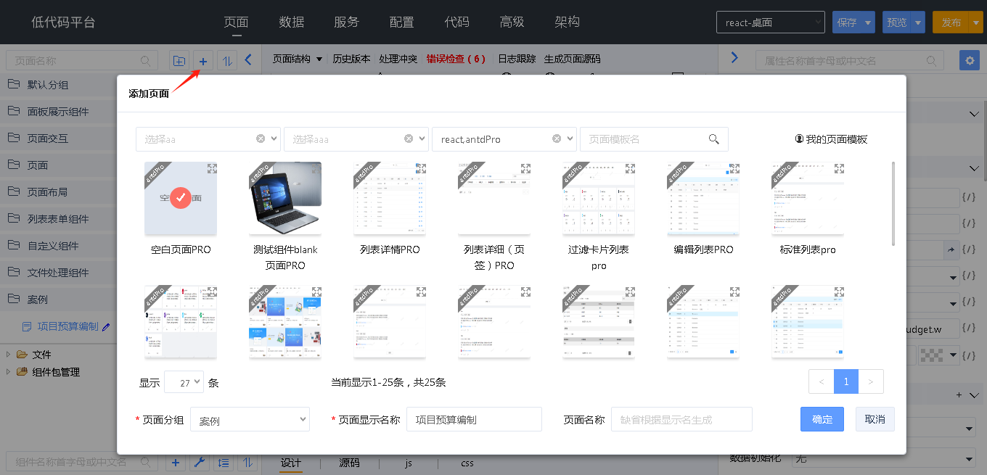Viewport: 987px width, 475px height.
Task: Open the items-per-page dropdown showing 27
Action: click(x=184, y=382)
